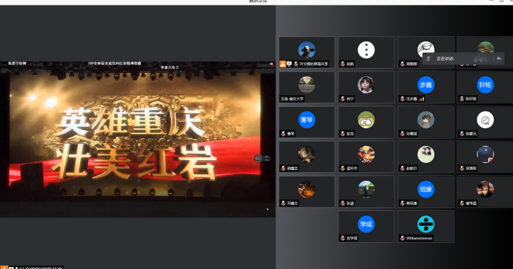The height and width of the screenshot is (269, 513).
Task: Select the blue 曹琴 avatar
Action: [306, 120]
